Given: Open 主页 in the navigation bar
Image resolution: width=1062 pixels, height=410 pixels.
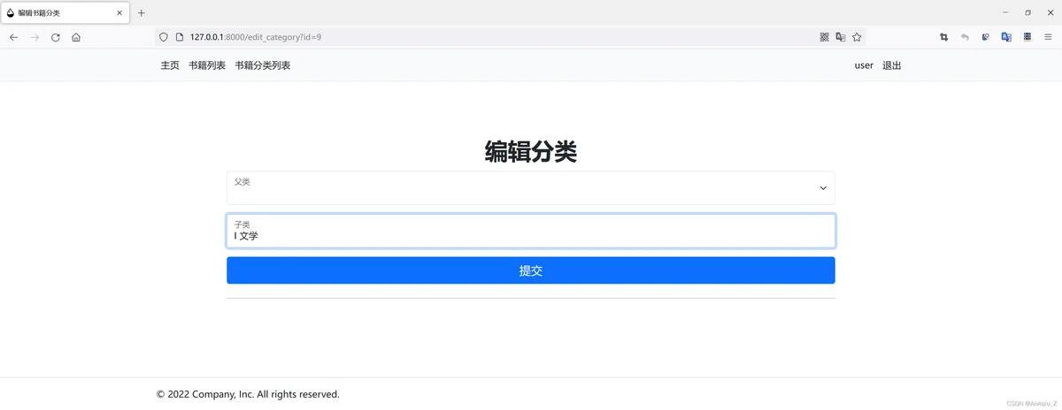Looking at the screenshot, I should [x=170, y=65].
